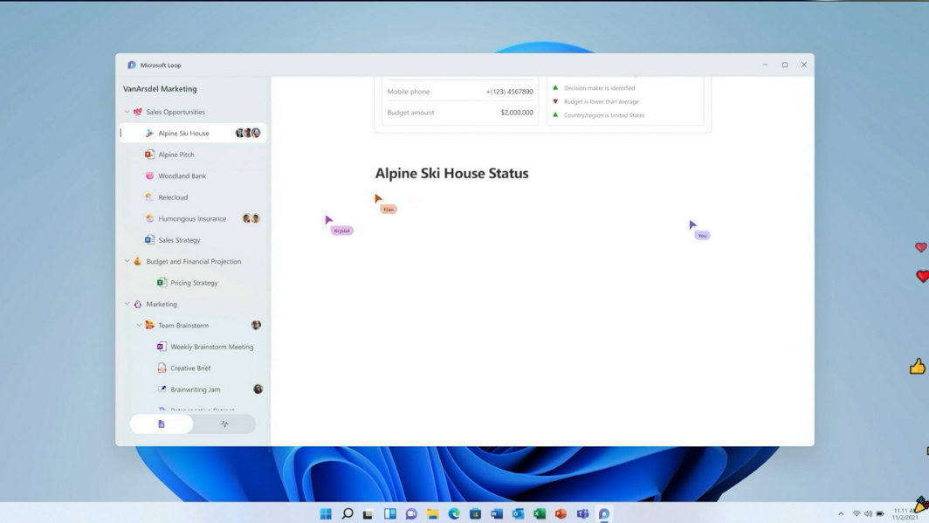Minimize the Microsoft Loop window
This screenshot has height=523, width=929.
[766, 65]
